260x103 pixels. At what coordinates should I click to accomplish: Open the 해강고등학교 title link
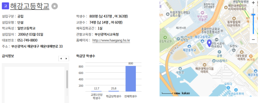30,6
